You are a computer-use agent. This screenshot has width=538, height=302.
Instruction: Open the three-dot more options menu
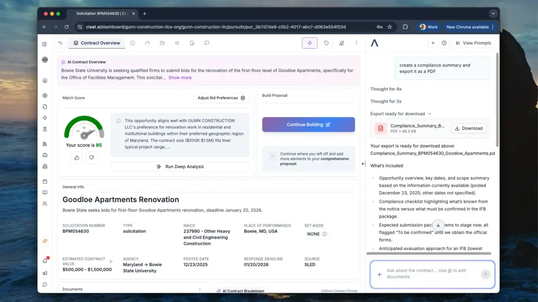click(356, 43)
